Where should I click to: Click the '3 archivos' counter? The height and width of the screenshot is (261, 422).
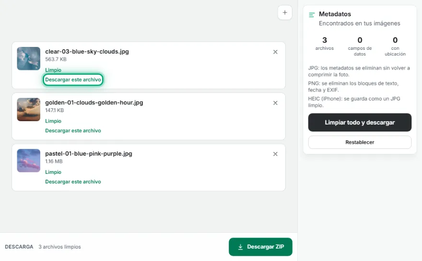click(x=325, y=44)
